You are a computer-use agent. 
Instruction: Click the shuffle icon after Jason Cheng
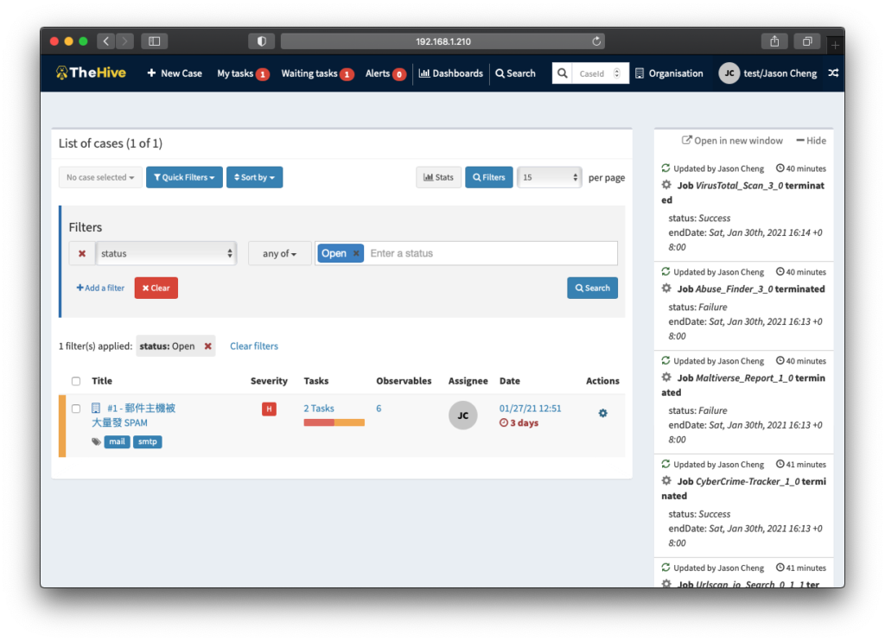[x=833, y=73]
